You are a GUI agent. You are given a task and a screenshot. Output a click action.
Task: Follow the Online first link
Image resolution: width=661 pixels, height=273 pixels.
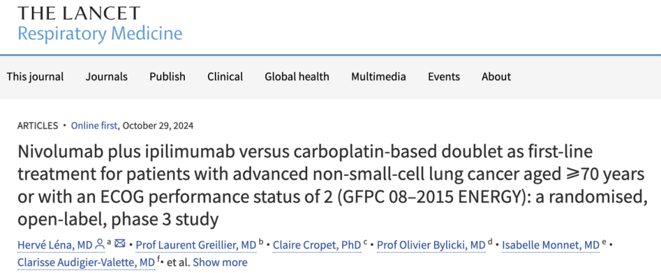click(x=94, y=126)
